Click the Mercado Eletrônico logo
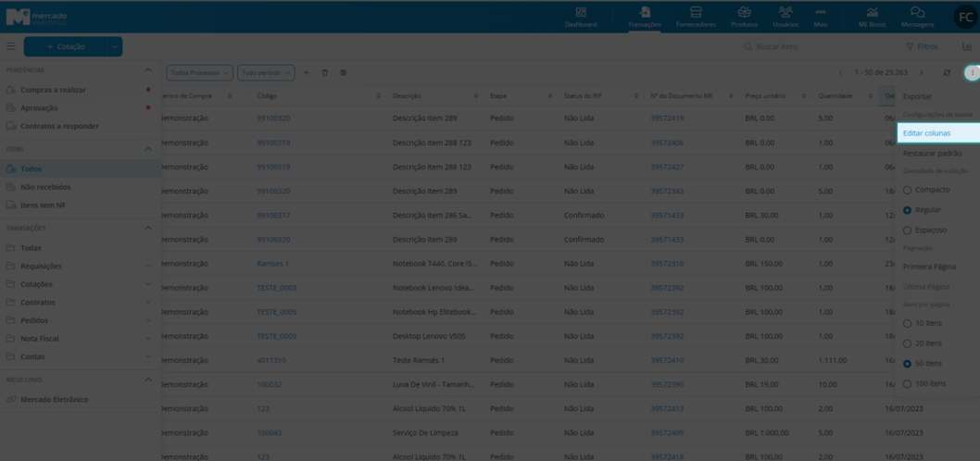This screenshot has height=461, width=980. tap(36, 17)
